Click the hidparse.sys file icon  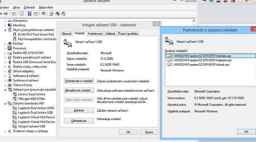pyautogui.click(x=168, y=60)
